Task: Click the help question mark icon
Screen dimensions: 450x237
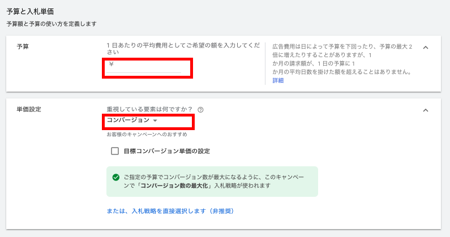Action: tap(200, 110)
